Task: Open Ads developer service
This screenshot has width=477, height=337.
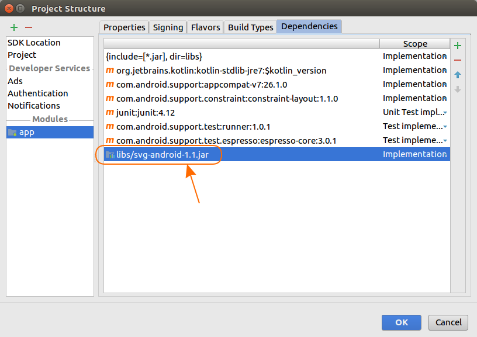Action: coord(50,81)
